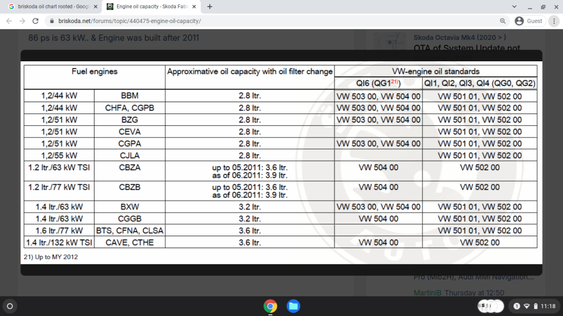The height and width of the screenshot is (316, 563).
Task: Click the address bar URL field
Action: pos(273,21)
